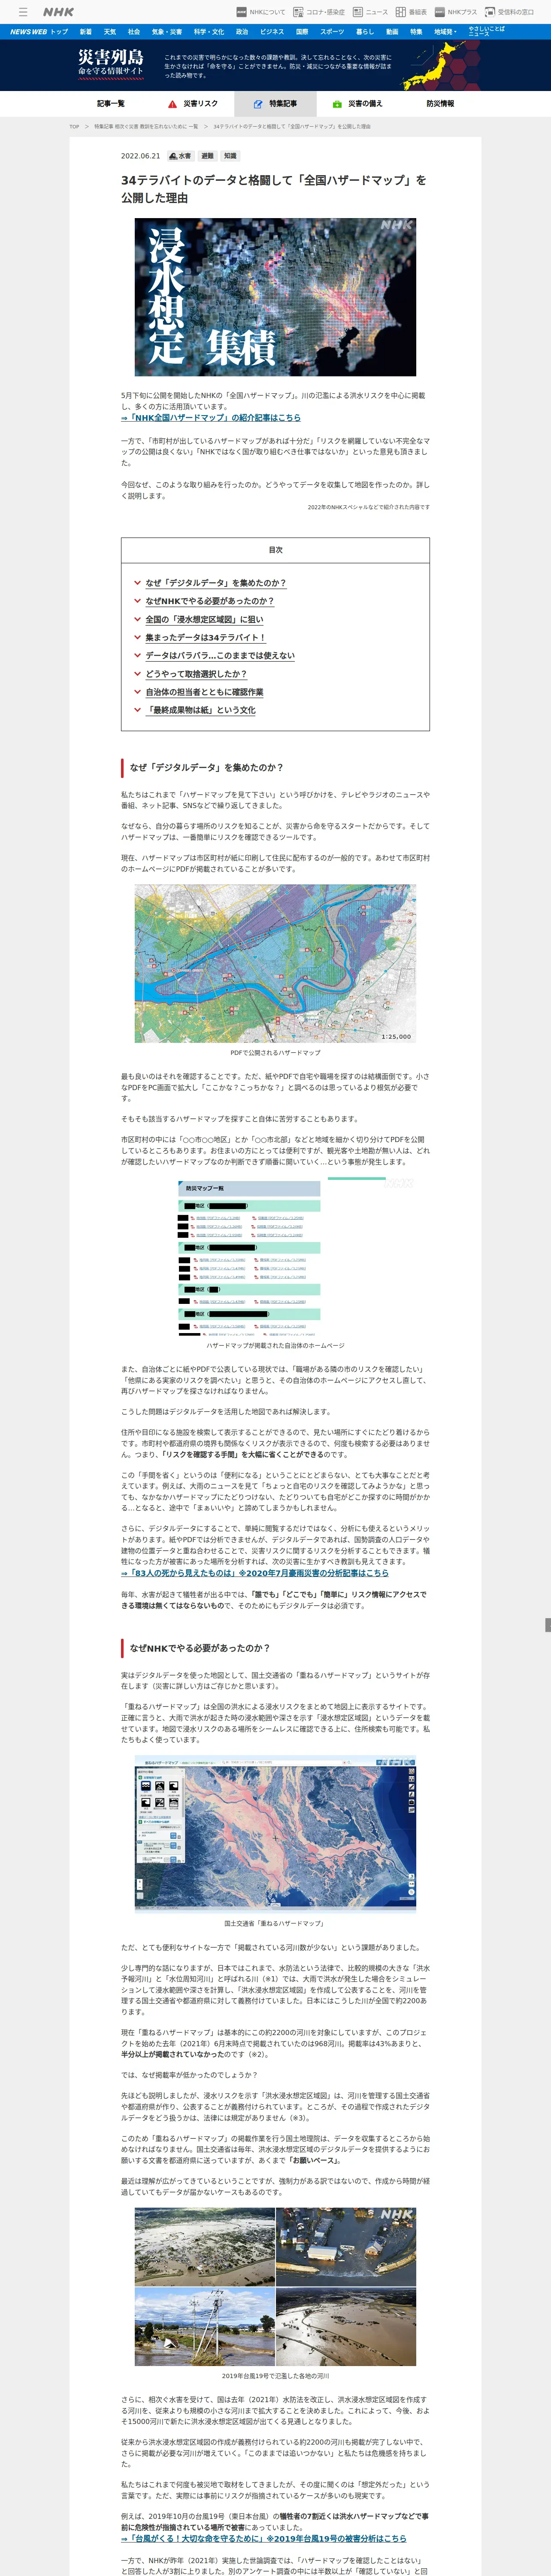This screenshot has height=2576, width=551.
Task: Select 気象・災害 in the news navigation
Action: click(167, 32)
